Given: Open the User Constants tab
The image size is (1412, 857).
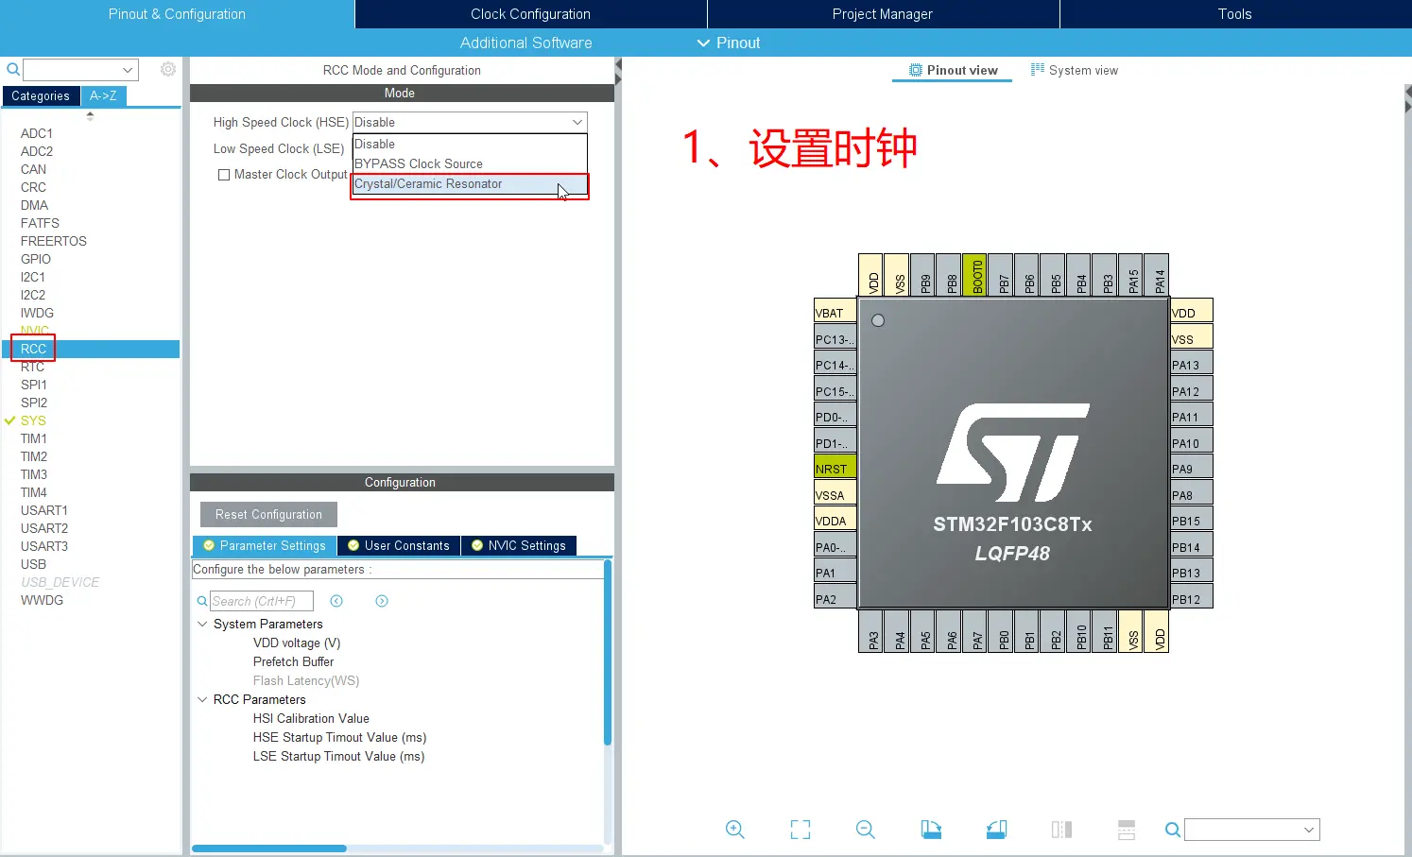Looking at the screenshot, I should (398, 545).
